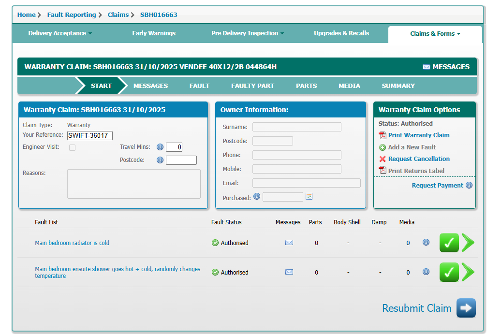Screen dimensions: 501x334
Task: Open messages envelope for ensuite shower fault
Action: tap(289, 272)
